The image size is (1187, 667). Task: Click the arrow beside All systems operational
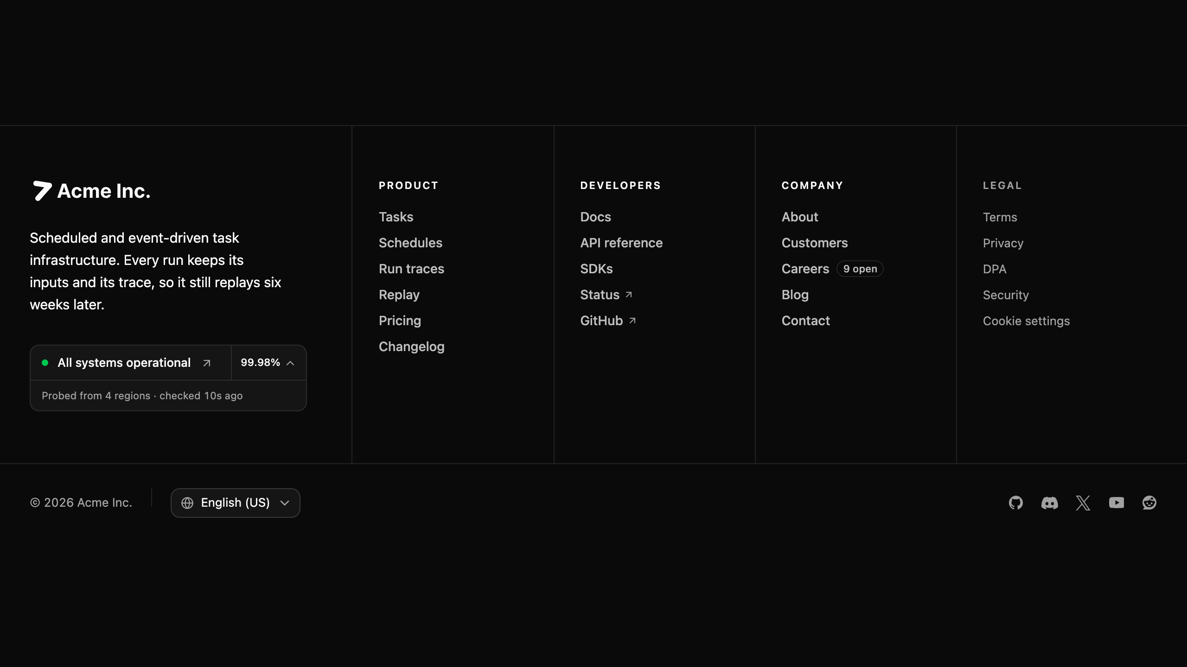tap(207, 363)
